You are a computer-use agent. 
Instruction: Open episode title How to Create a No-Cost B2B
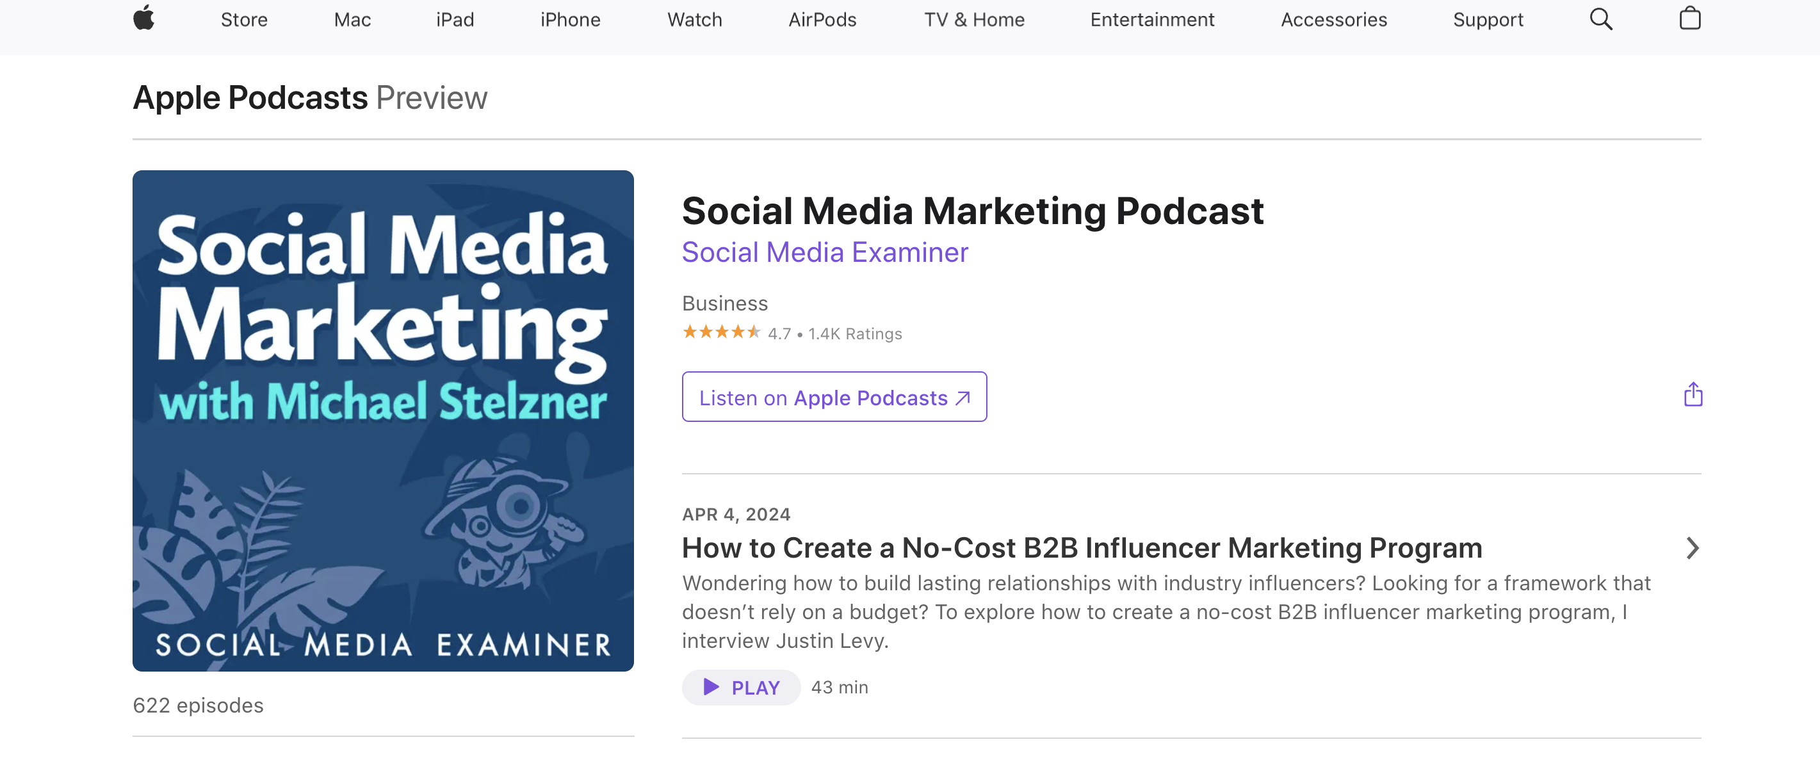click(x=1082, y=548)
